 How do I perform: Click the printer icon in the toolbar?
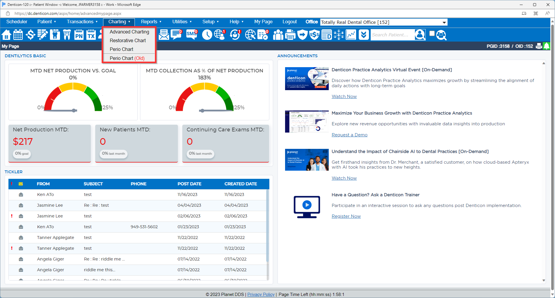coord(290,35)
